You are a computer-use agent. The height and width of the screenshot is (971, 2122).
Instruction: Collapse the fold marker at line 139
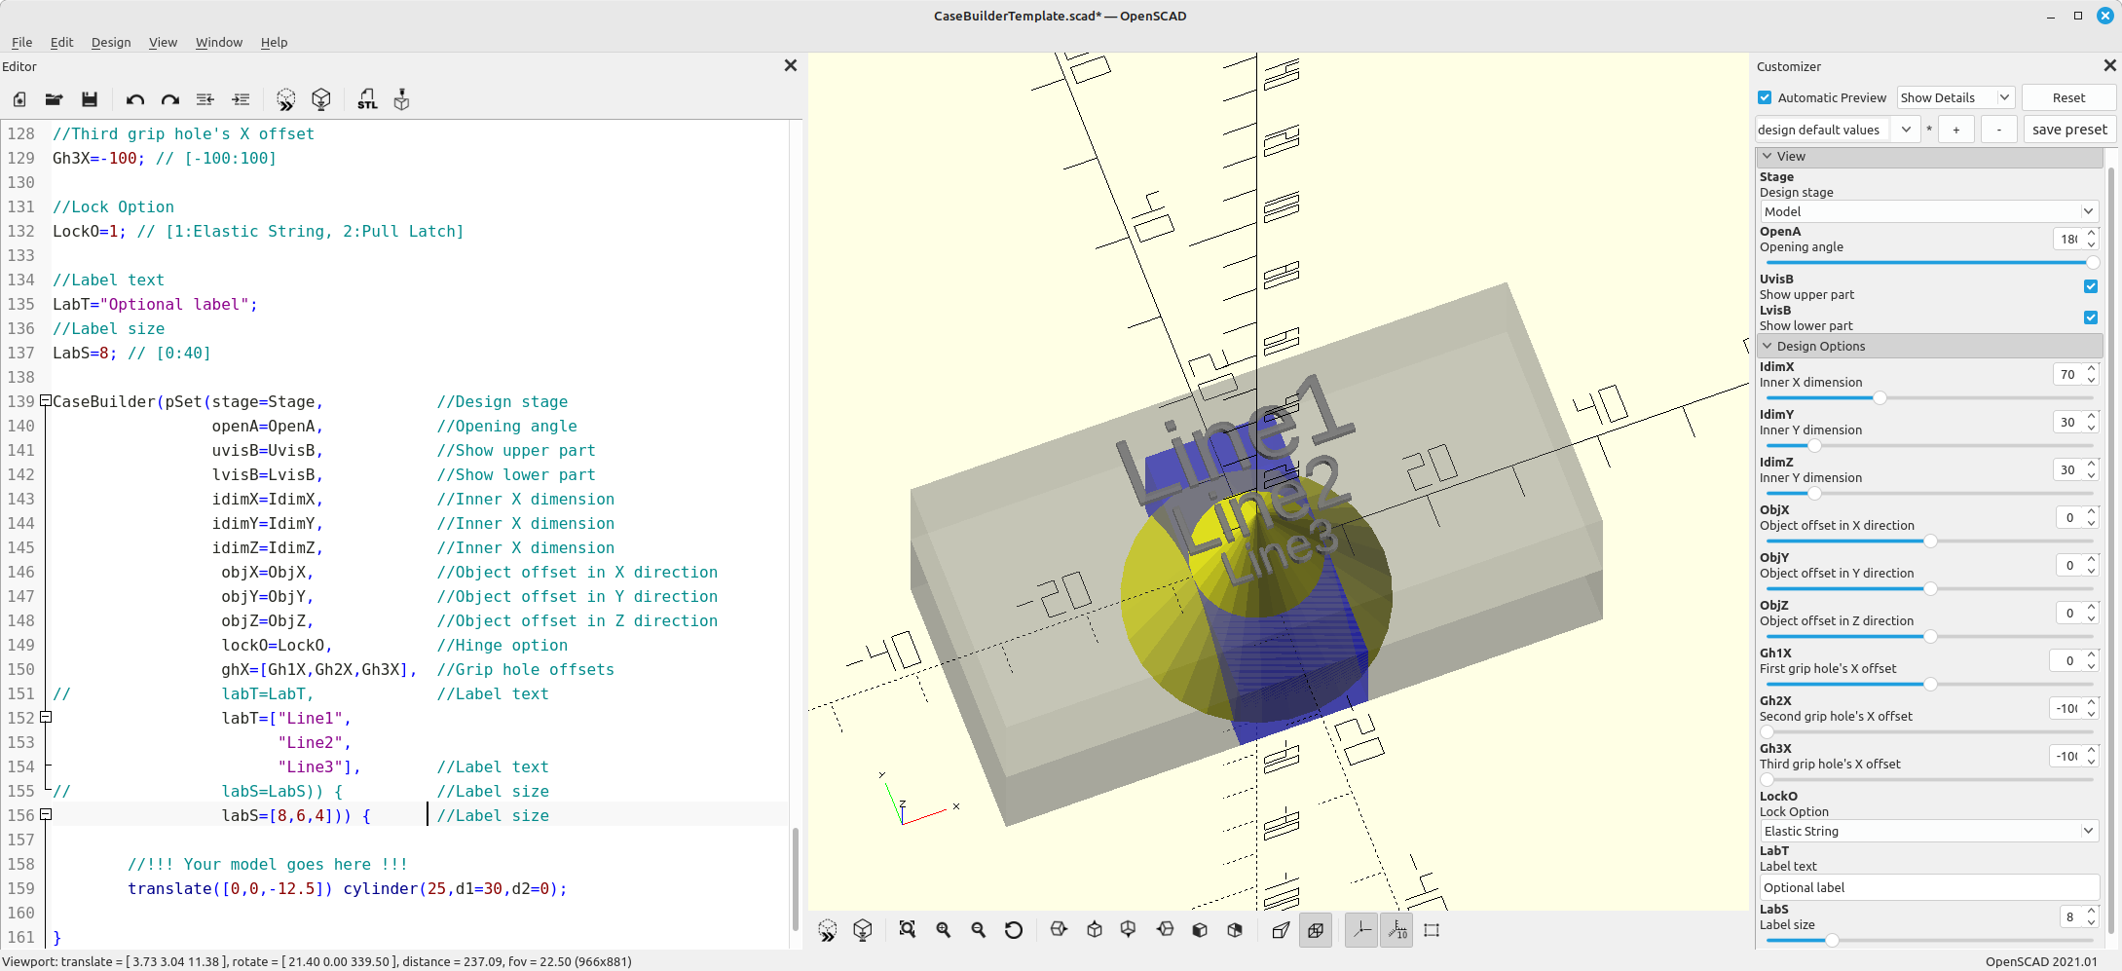45,400
